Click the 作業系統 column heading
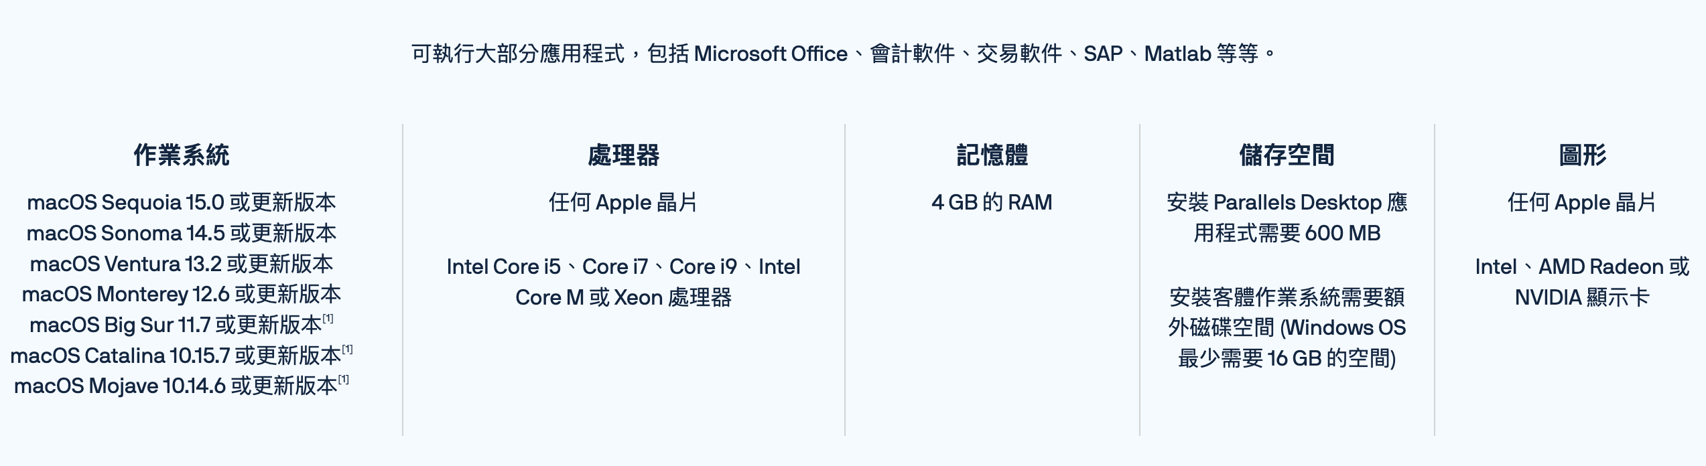Viewport: 1706px width, 466px height. tap(181, 155)
